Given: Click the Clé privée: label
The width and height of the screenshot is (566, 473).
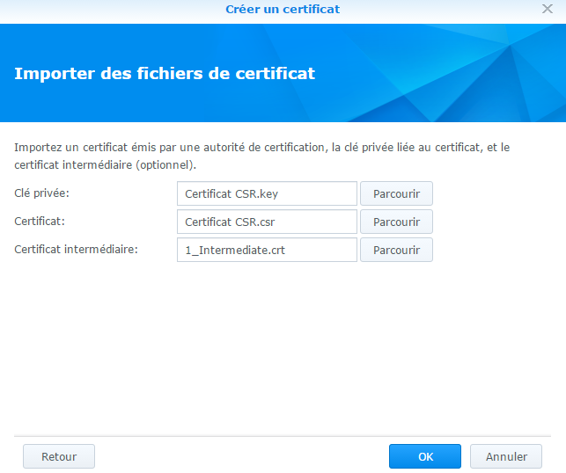Looking at the screenshot, I should click(41, 193).
